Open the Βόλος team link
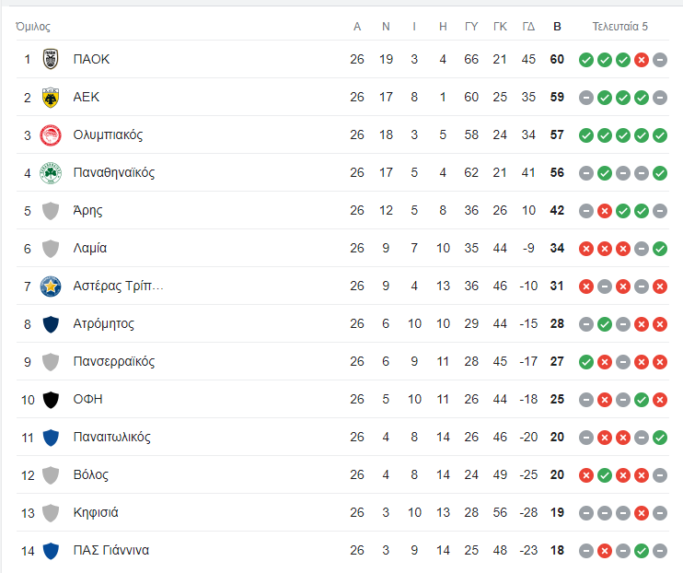This screenshot has height=573, width=683. pyautogui.click(x=90, y=475)
